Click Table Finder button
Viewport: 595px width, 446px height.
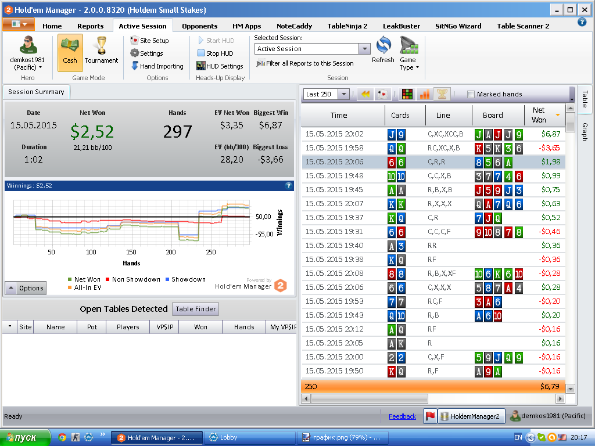pos(195,309)
